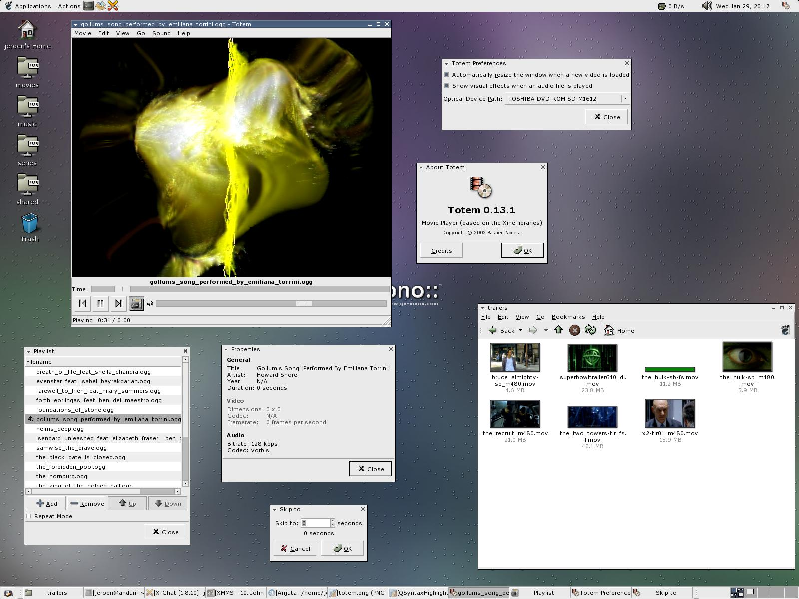Click the Reload icon in trailers toolbar
Screen dimensions: 799x599
point(590,330)
